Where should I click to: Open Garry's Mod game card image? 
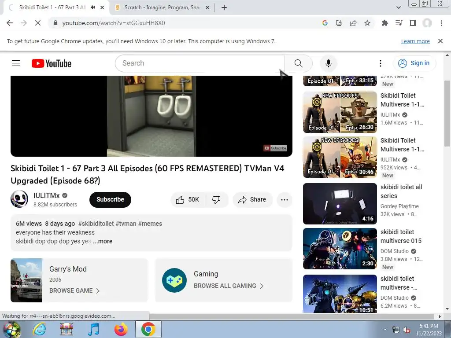(26, 280)
